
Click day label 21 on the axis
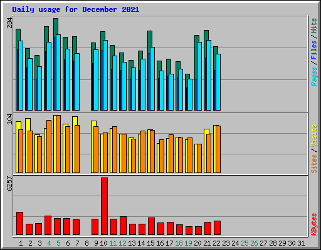(x=207, y=243)
